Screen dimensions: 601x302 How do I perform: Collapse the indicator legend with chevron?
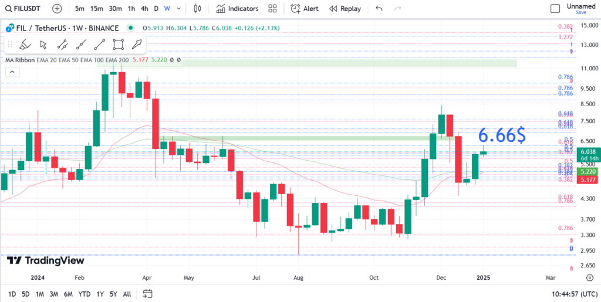click(12, 72)
